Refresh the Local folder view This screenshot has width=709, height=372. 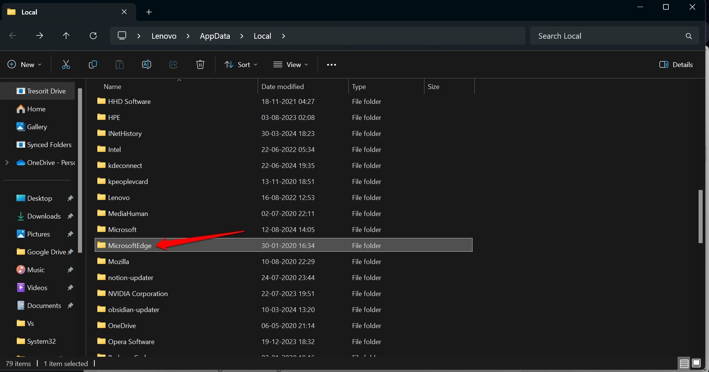point(93,36)
